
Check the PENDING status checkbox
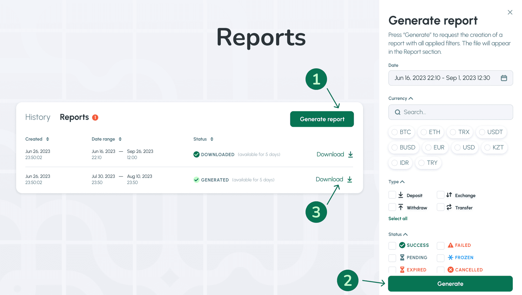392,258
